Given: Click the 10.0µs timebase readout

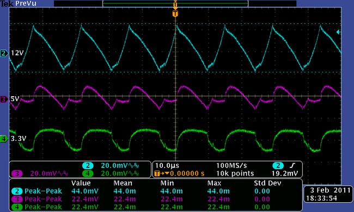Looking at the screenshot, I should [167, 166].
